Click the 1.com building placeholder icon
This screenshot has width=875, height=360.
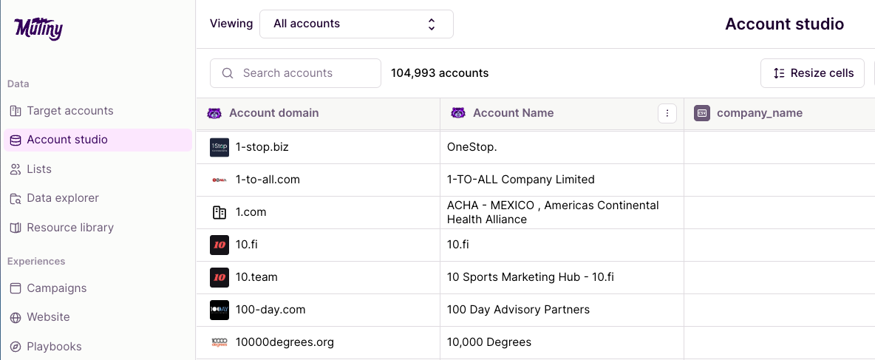(x=219, y=212)
